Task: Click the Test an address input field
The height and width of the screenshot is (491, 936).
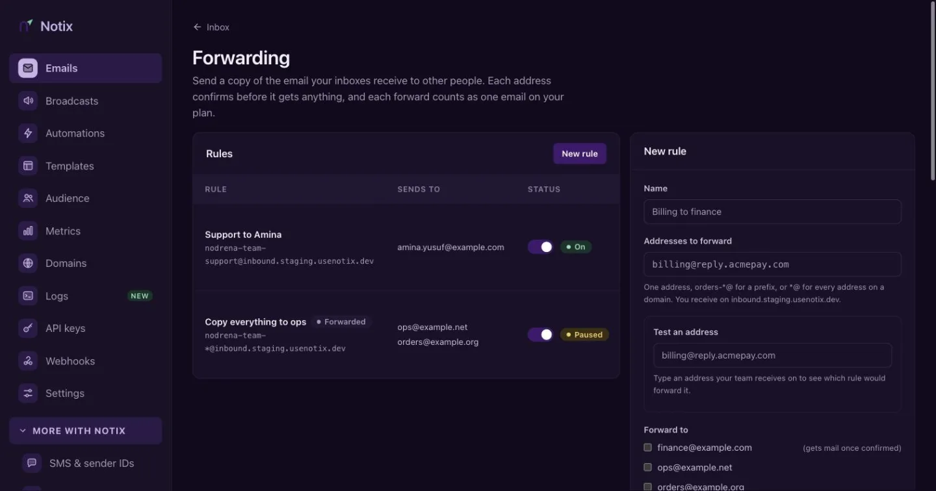Action: pyautogui.click(x=772, y=355)
